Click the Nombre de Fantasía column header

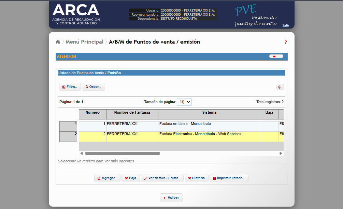(132, 114)
